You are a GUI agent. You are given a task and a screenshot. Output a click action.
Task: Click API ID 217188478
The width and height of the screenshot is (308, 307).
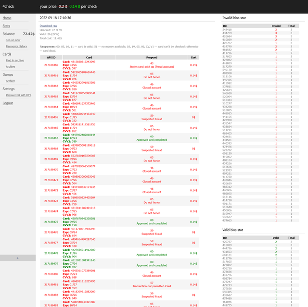click(x=51, y=253)
